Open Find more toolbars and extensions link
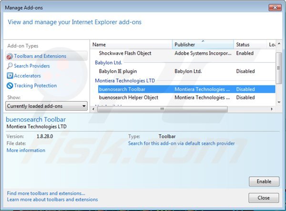This screenshot has height=211, width=286. [46, 193]
